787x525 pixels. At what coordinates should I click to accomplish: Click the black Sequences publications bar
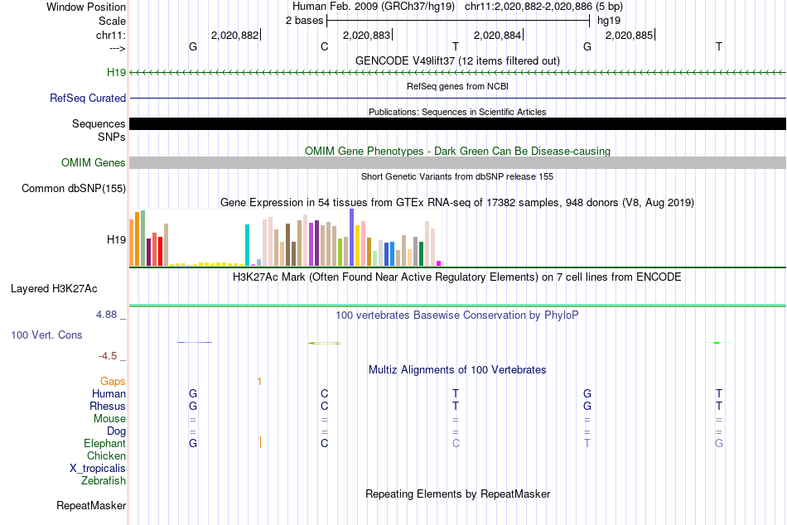tap(457, 124)
